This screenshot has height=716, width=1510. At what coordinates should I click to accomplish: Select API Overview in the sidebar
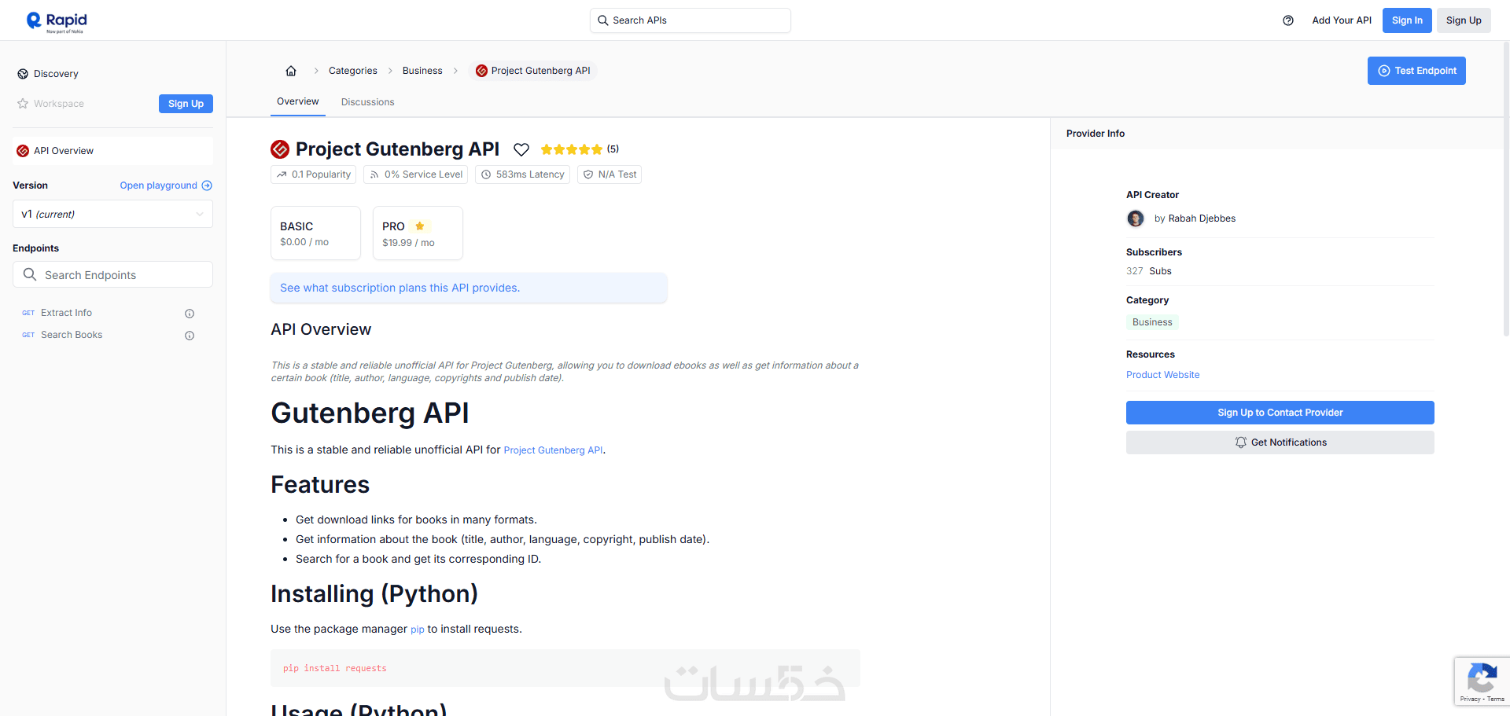click(112, 151)
